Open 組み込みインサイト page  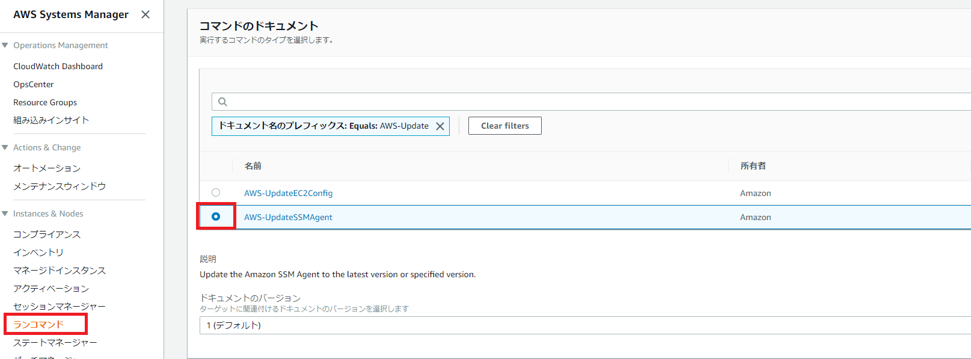[51, 120]
